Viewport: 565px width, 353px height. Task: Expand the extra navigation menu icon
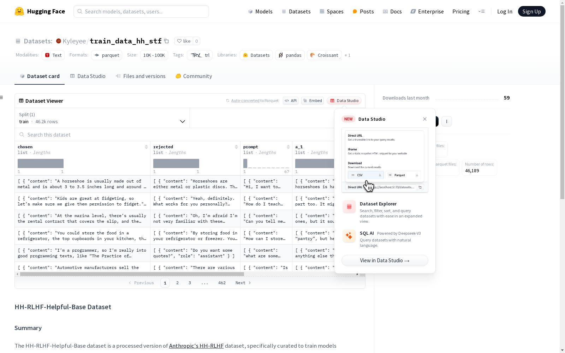click(481, 11)
